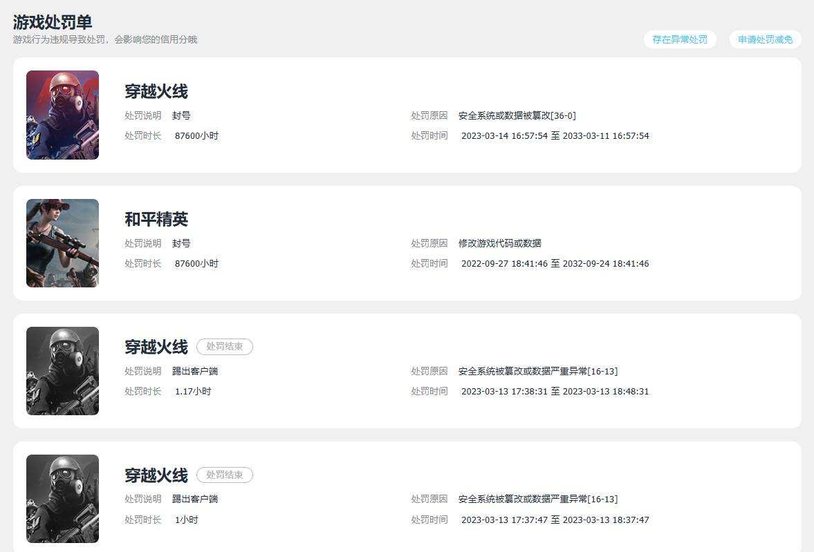814x552 pixels.
Task: Select the time range starting 2023-03-13 17:38:31
Action: coord(555,392)
